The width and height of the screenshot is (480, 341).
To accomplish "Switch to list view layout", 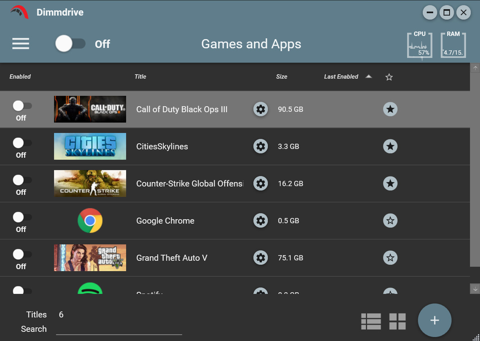I will point(371,320).
